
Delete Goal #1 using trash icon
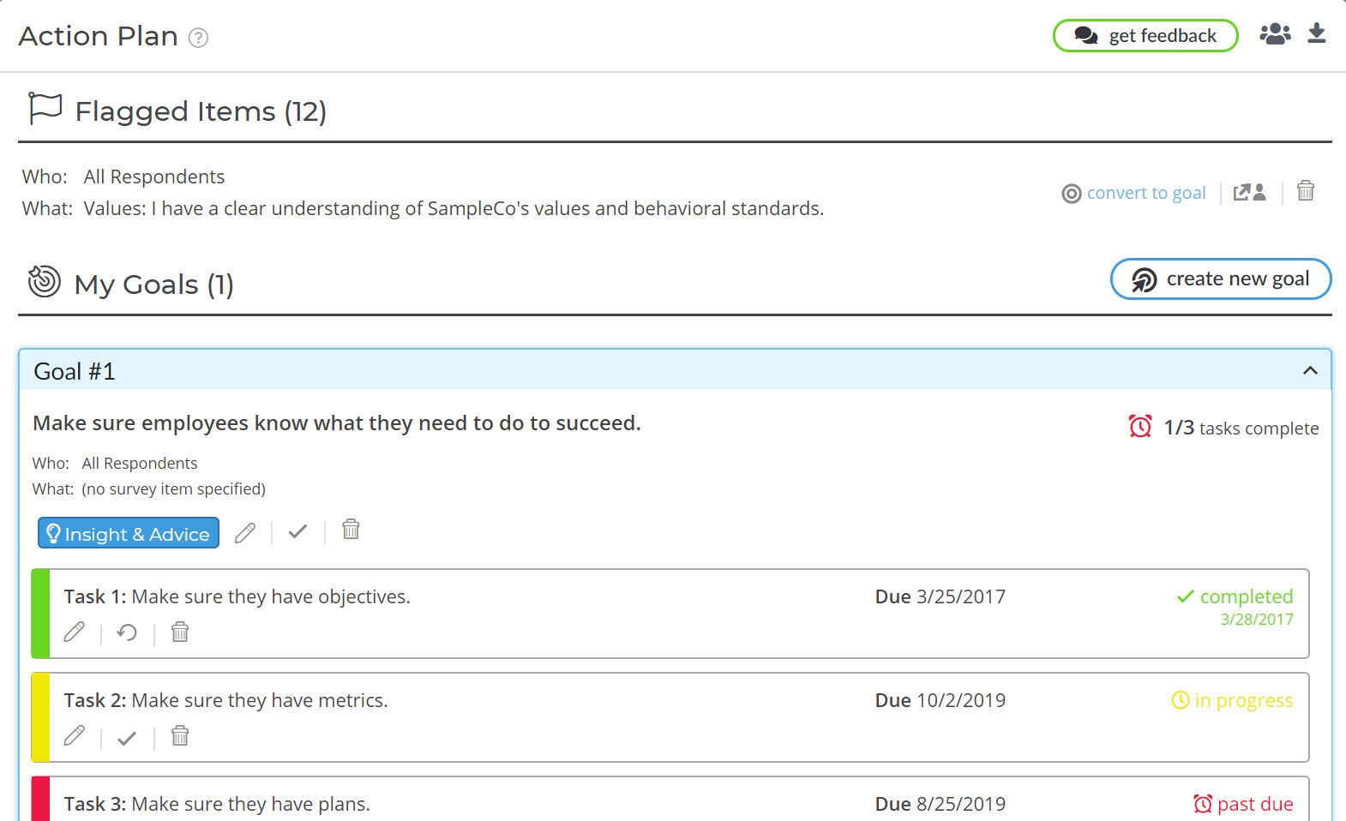tap(351, 530)
